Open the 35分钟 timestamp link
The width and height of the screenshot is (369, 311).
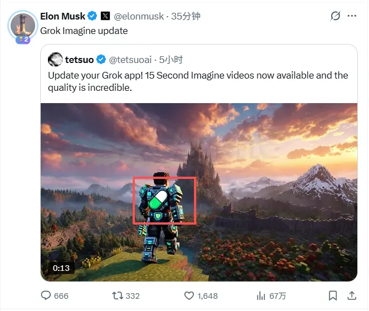[x=186, y=16]
